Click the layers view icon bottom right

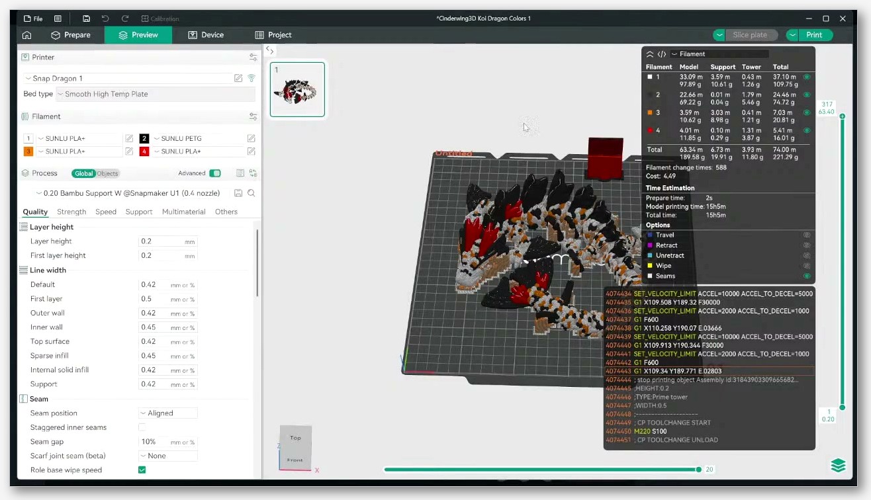[x=838, y=466]
